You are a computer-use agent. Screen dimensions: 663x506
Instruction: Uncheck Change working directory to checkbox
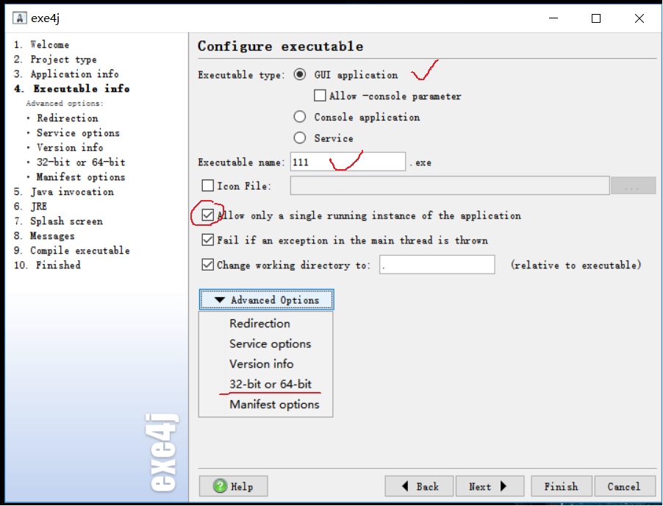click(207, 265)
